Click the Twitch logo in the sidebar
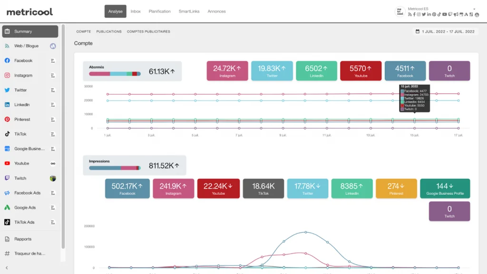487x274 pixels. point(7,178)
